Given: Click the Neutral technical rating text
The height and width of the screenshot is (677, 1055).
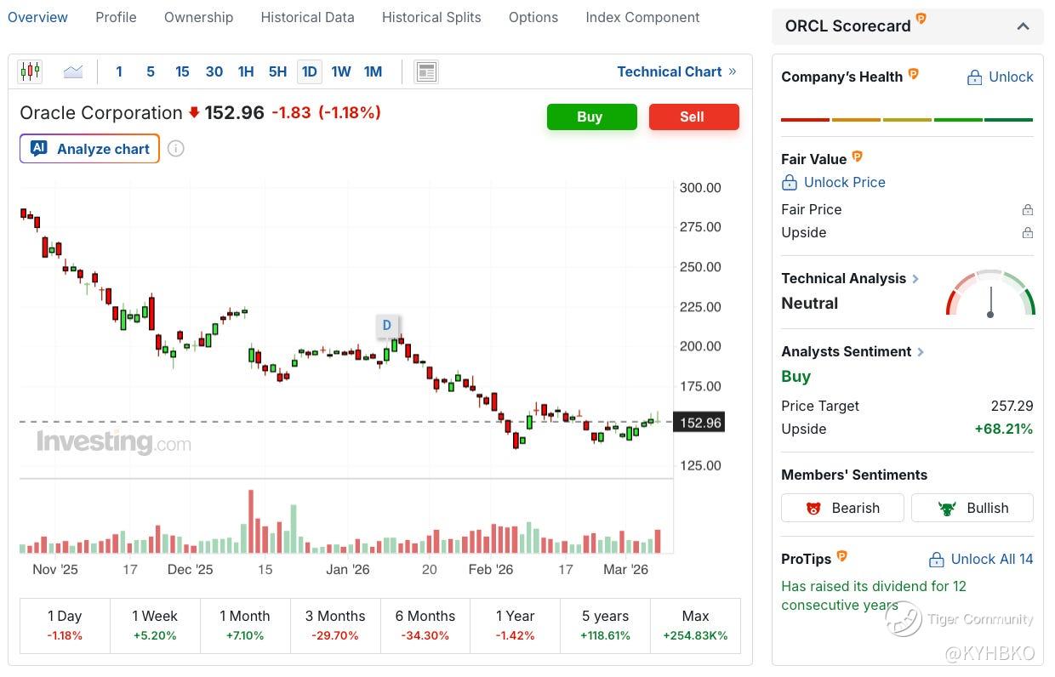Looking at the screenshot, I should [810, 303].
